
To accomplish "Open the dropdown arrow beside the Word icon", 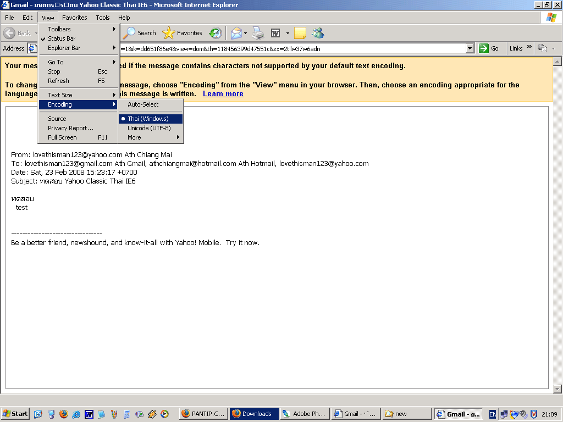I will (x=288, y=34).
